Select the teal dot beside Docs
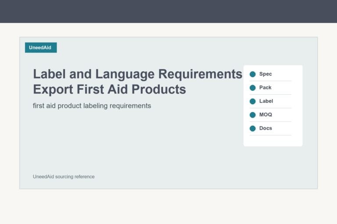 [x=253, y=128]
